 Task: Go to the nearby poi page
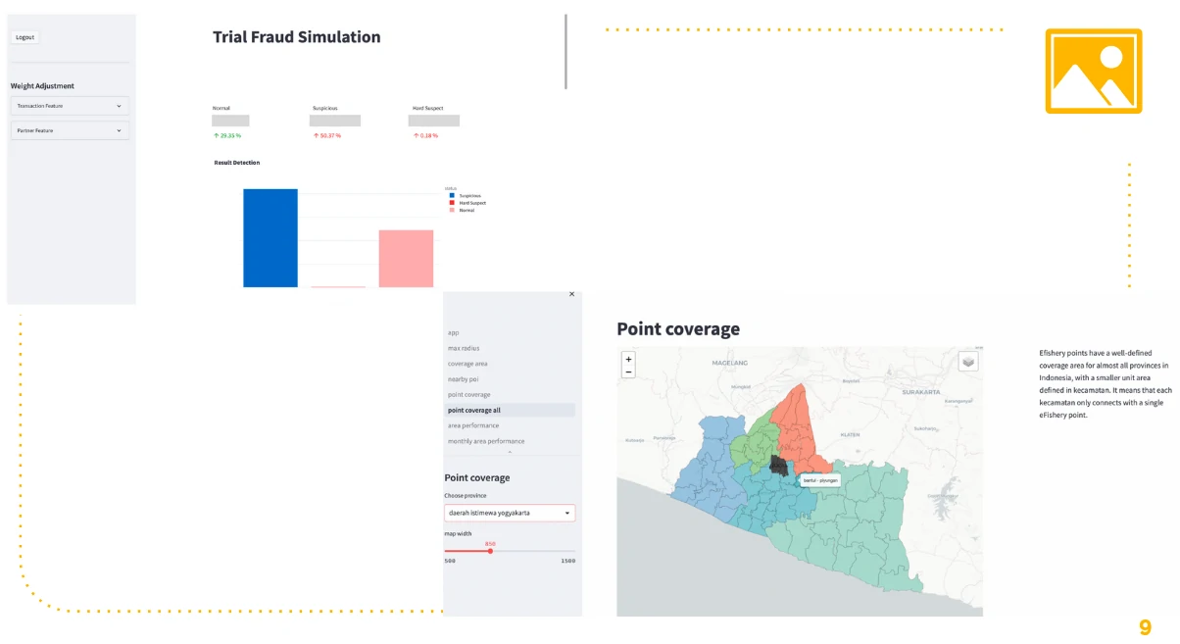click(x=463, y=379)
